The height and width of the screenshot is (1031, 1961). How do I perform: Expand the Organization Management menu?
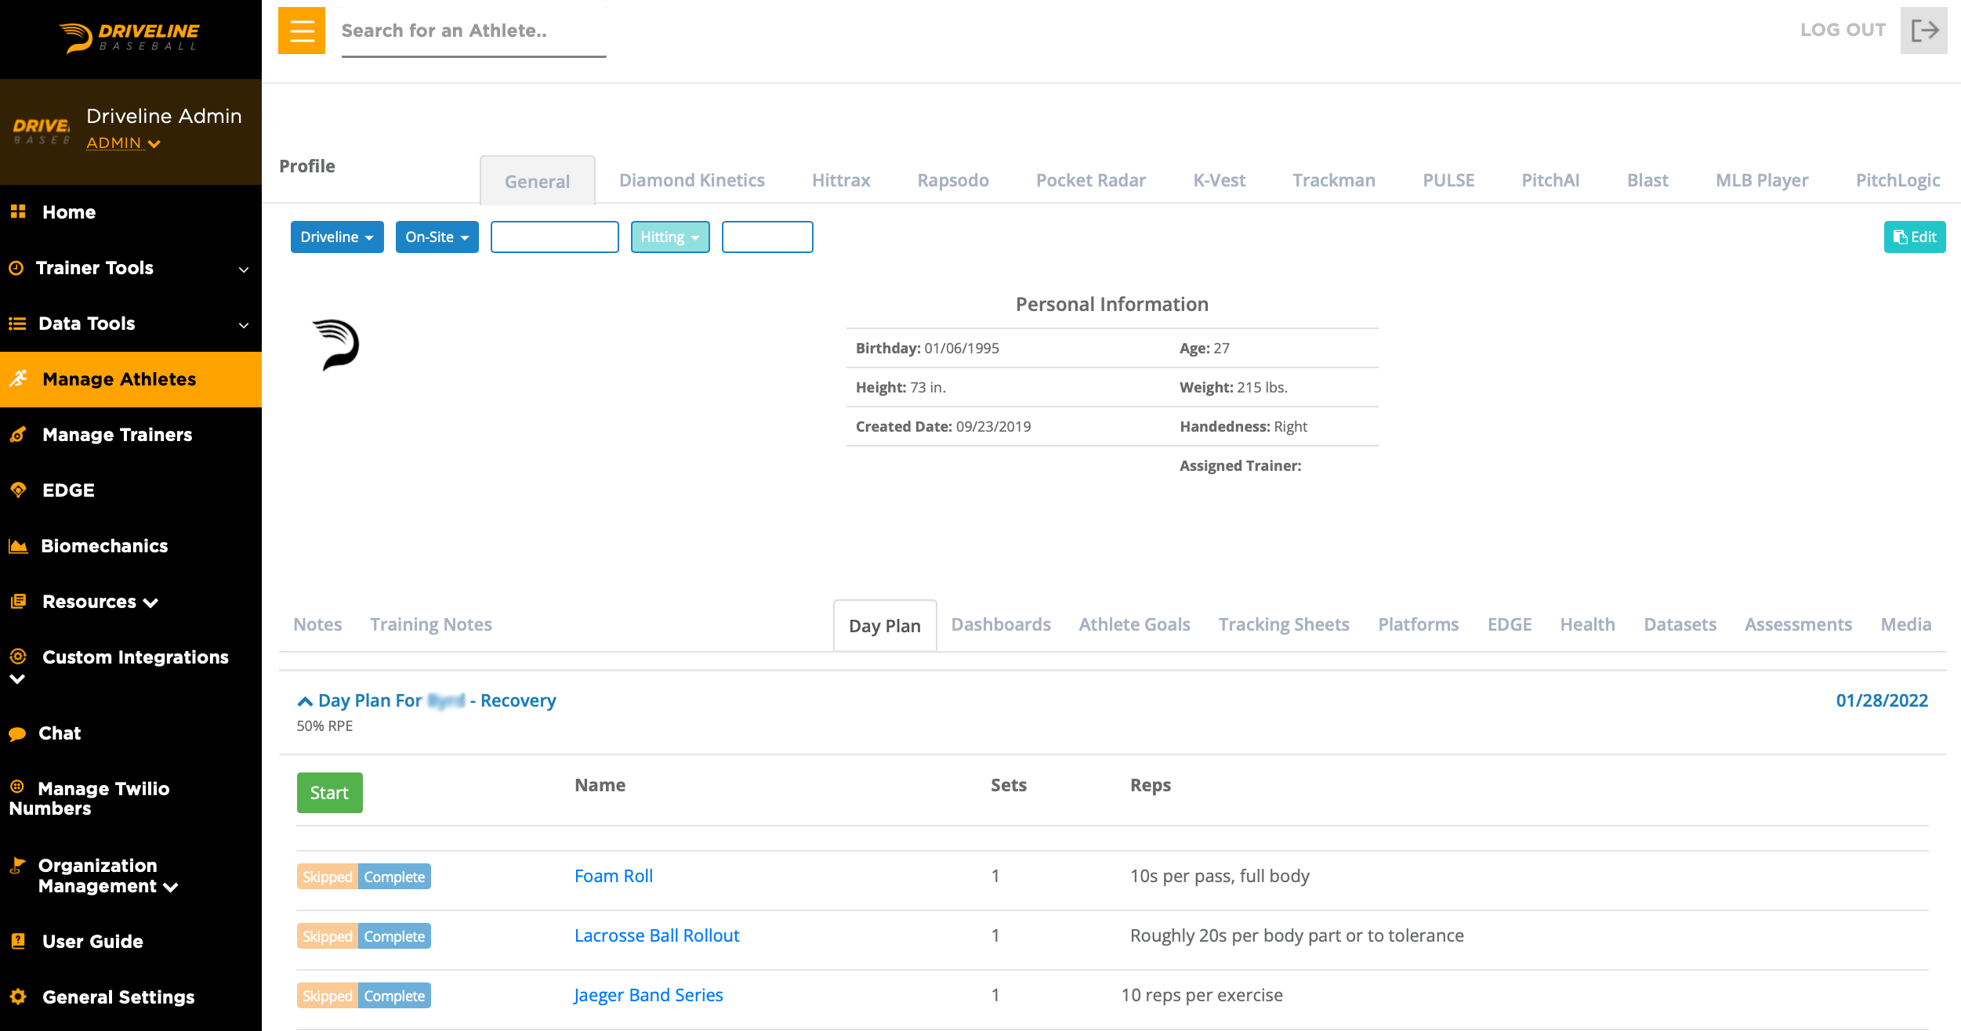pyautogui.click(x=108, y=876)
